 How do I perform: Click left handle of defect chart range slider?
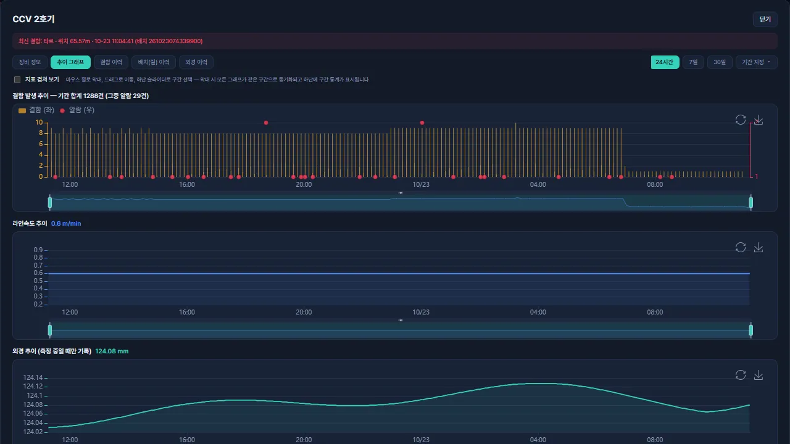(50, 202)
